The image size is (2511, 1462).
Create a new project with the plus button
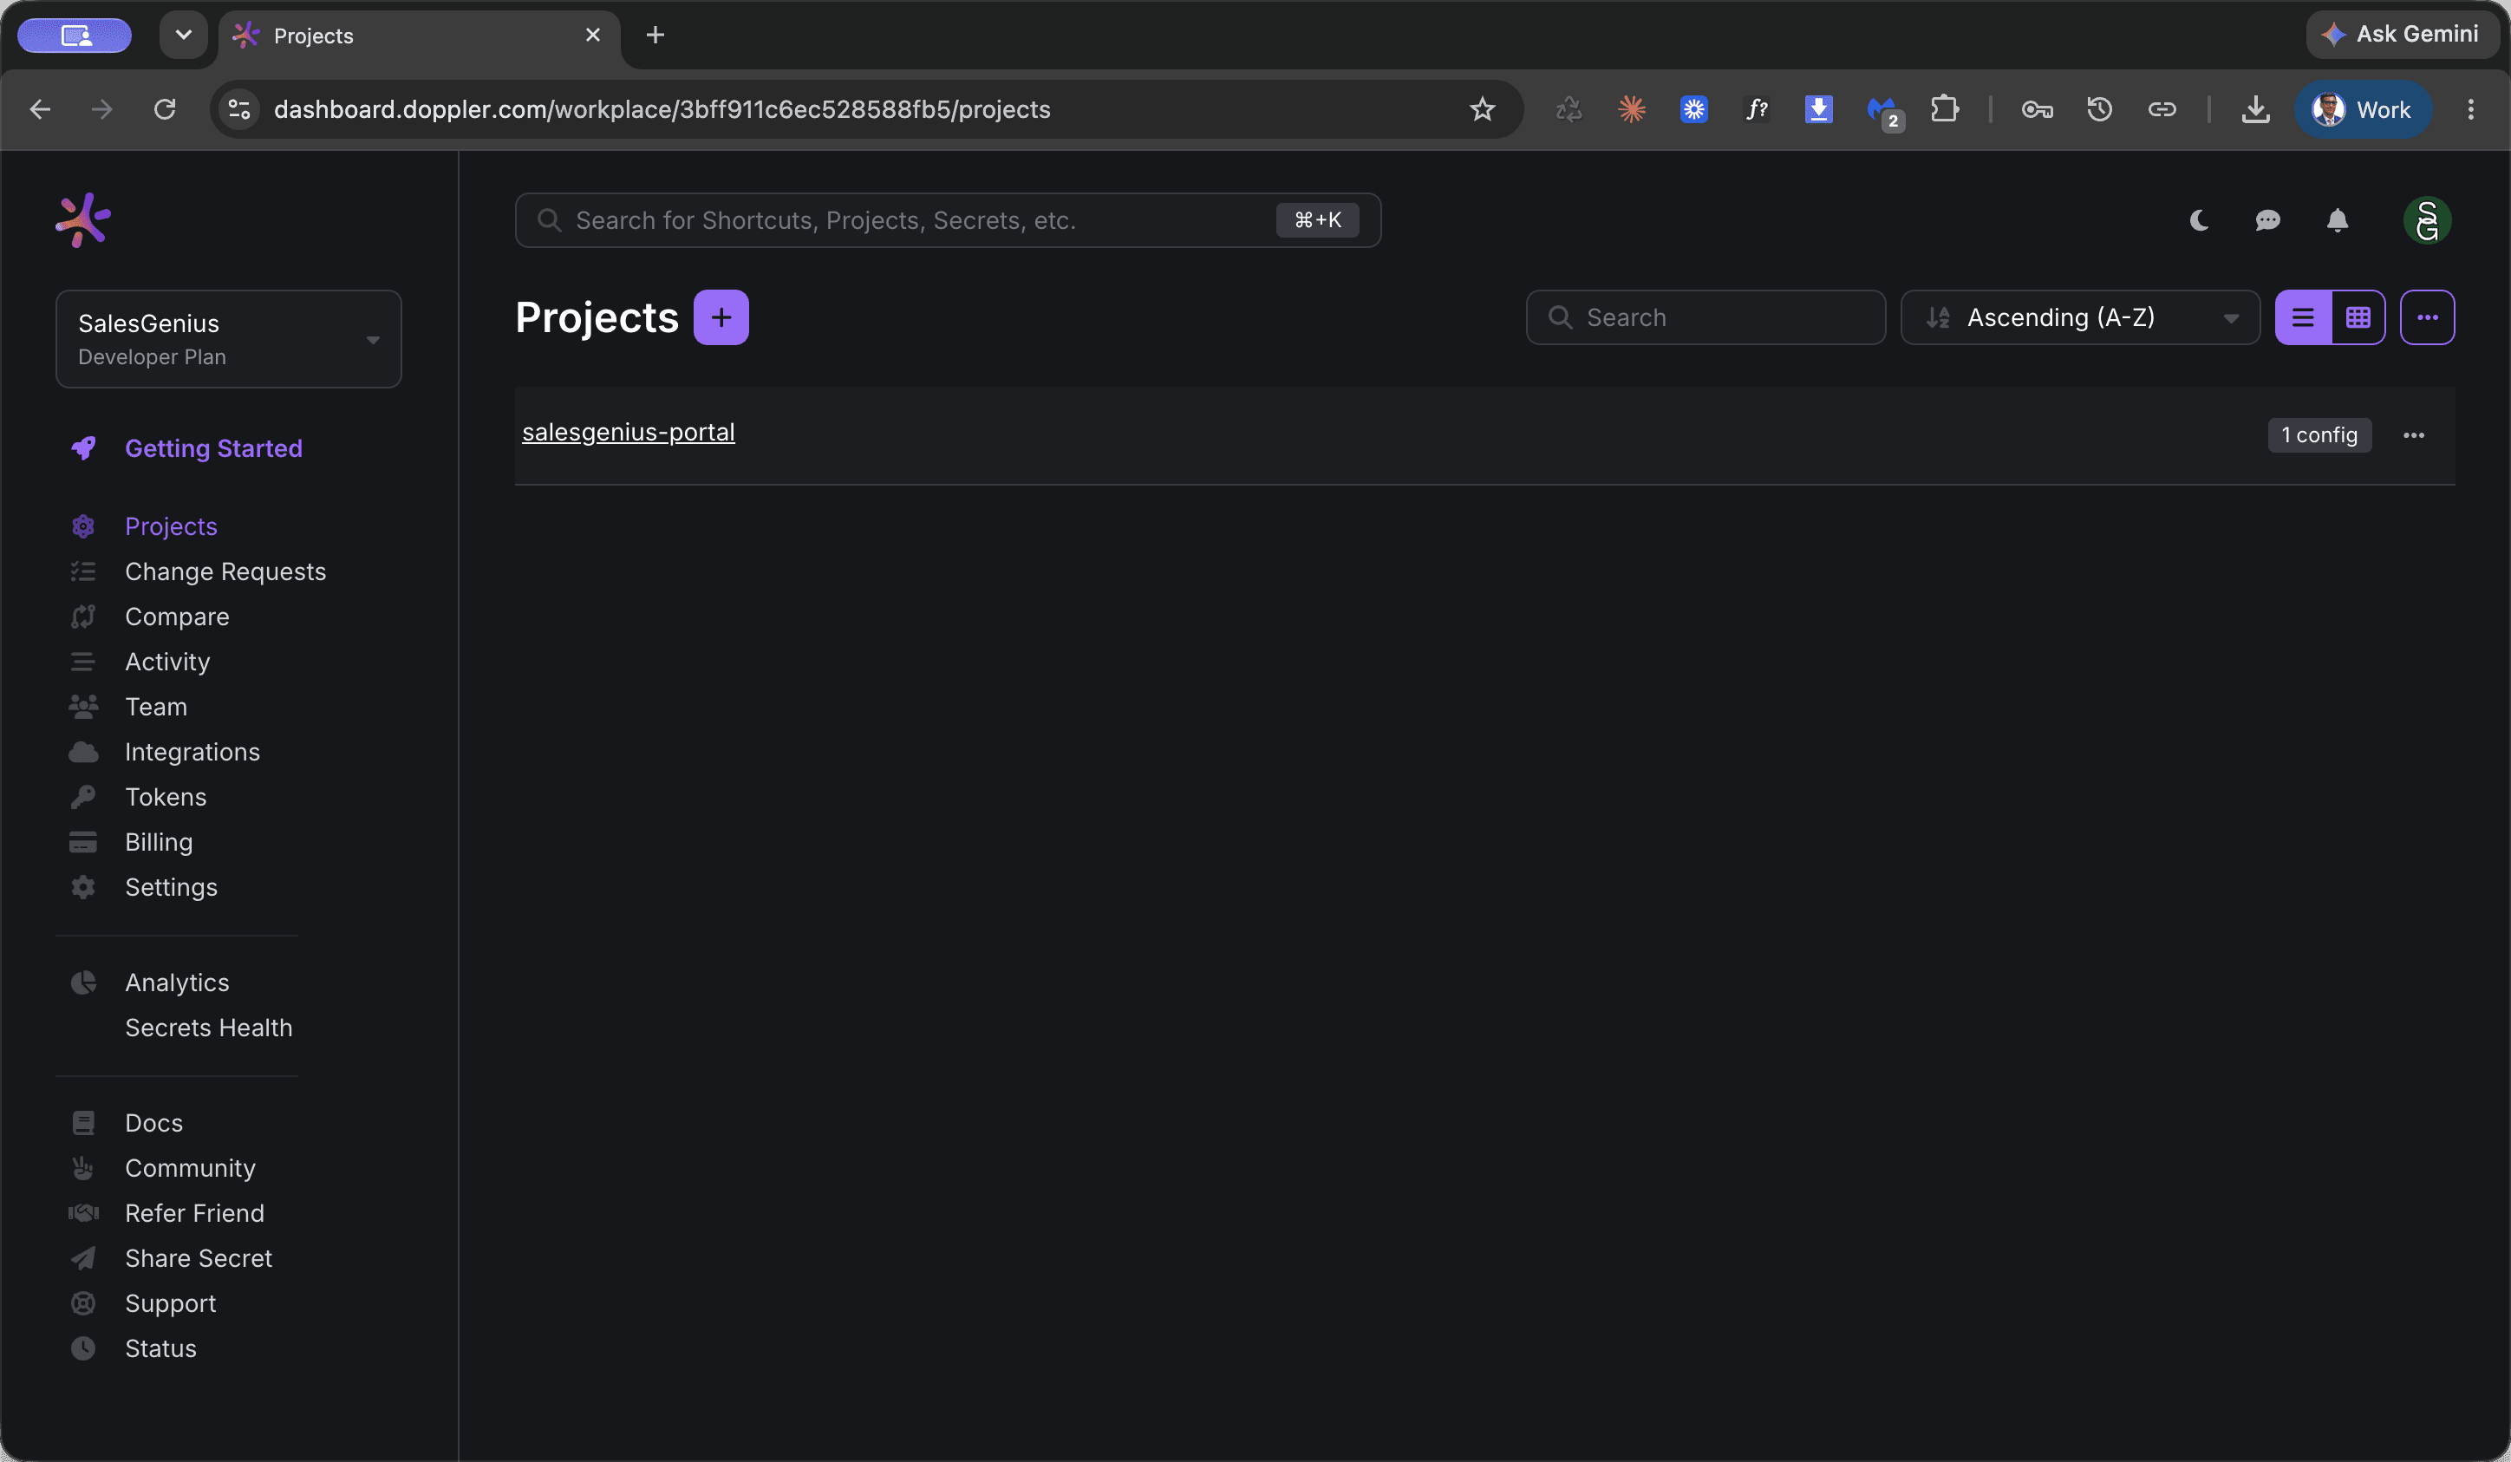pos(721,317)
